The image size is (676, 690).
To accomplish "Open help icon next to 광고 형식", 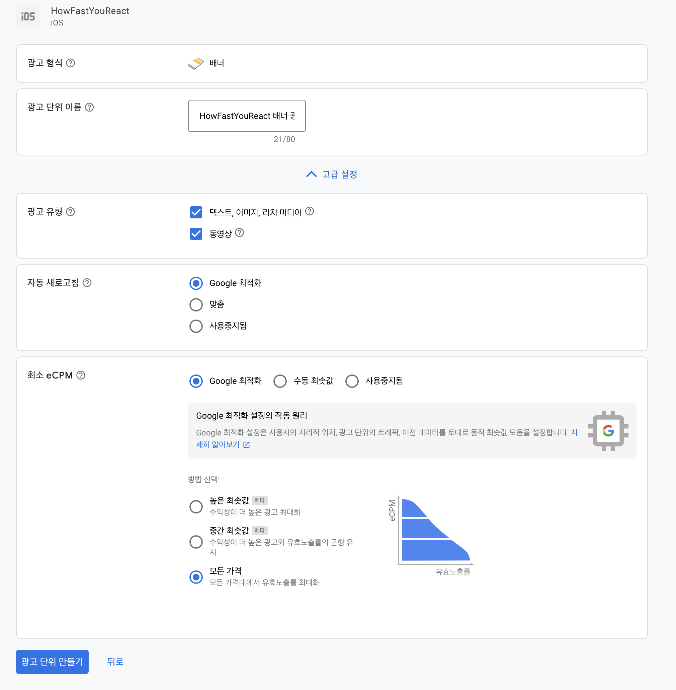I will pos(71,63).
